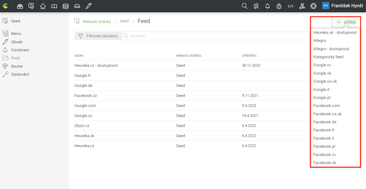Viewport: 366px width, 189px height.
Task: Open the cash register icon in top bar
Action: point(20,6)
